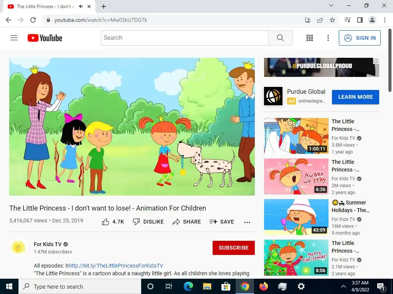Toggle the Chrome side panel

[x=360, y=20]
